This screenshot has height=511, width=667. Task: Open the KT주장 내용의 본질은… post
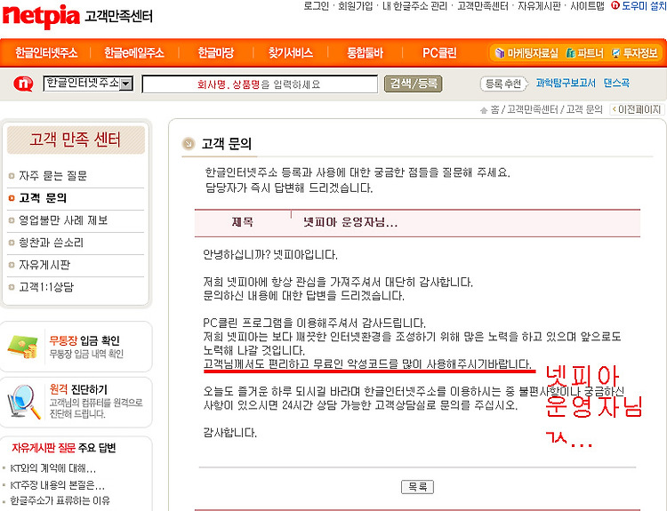click(x=58, y=484)
